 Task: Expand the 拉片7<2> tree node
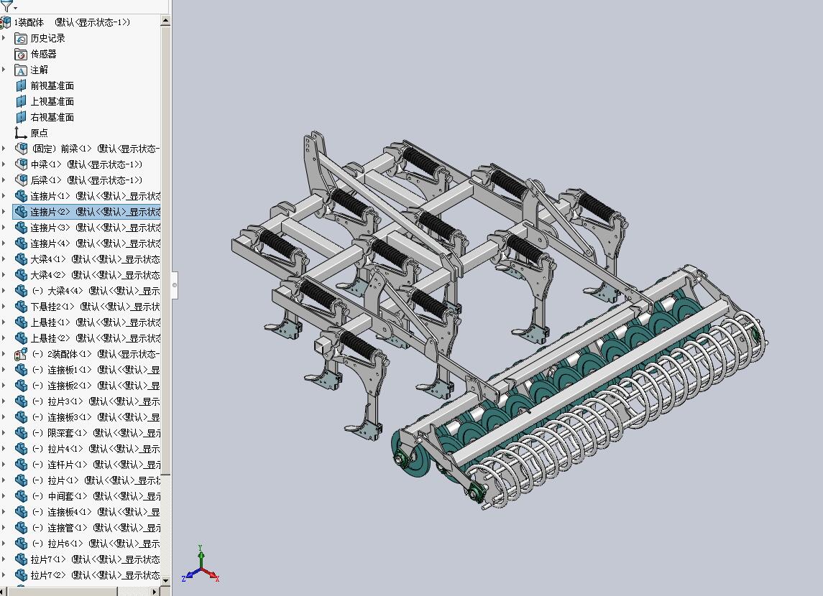pyautogui.click(x=4, y=574)
